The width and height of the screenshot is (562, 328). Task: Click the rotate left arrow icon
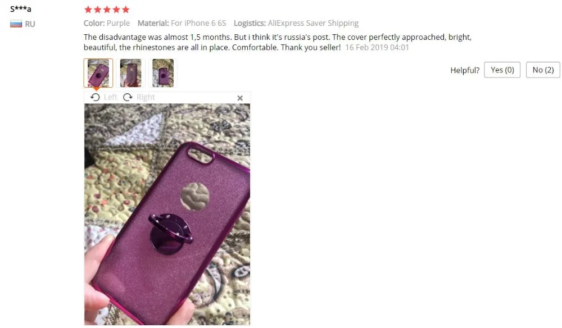(95, 97)
